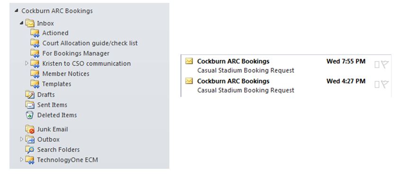396x174 pixels.
Task: Click the Search Folders magnifier icon
Action: 30,149
